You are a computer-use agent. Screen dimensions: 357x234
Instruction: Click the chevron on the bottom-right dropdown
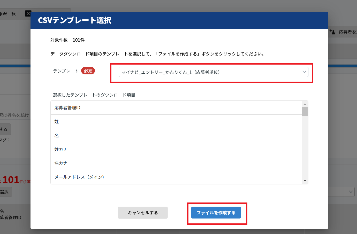[x=351, y=192]
